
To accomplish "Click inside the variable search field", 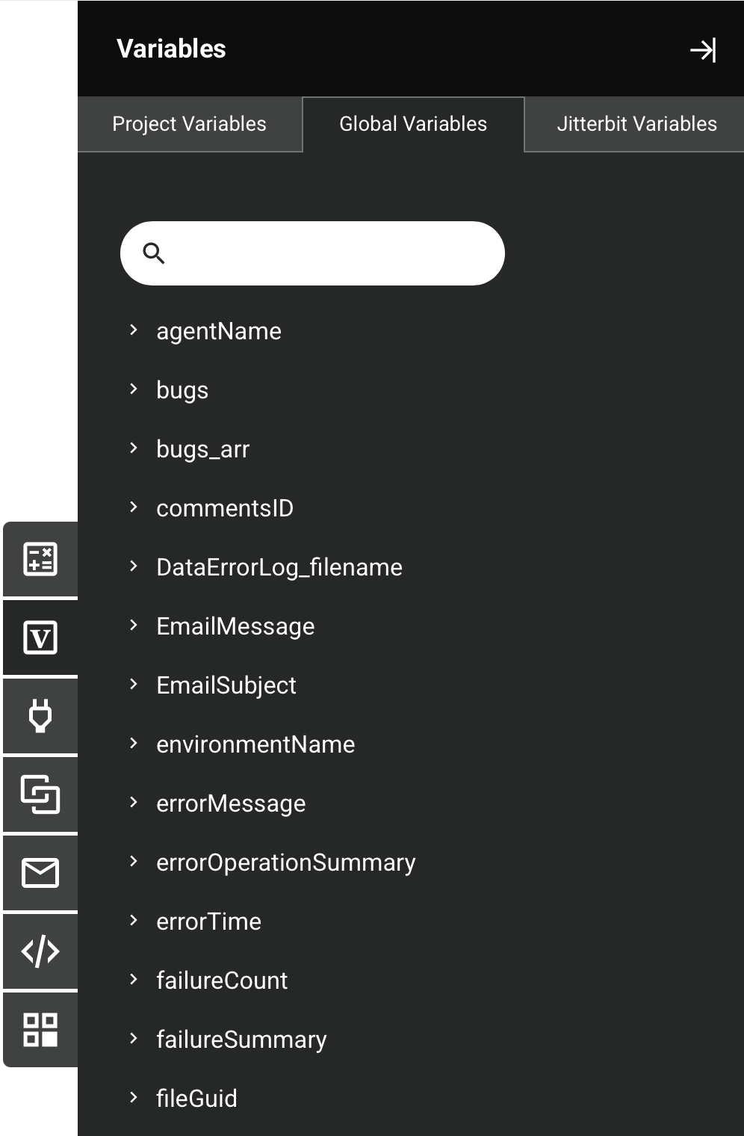I will click(329, 253).
